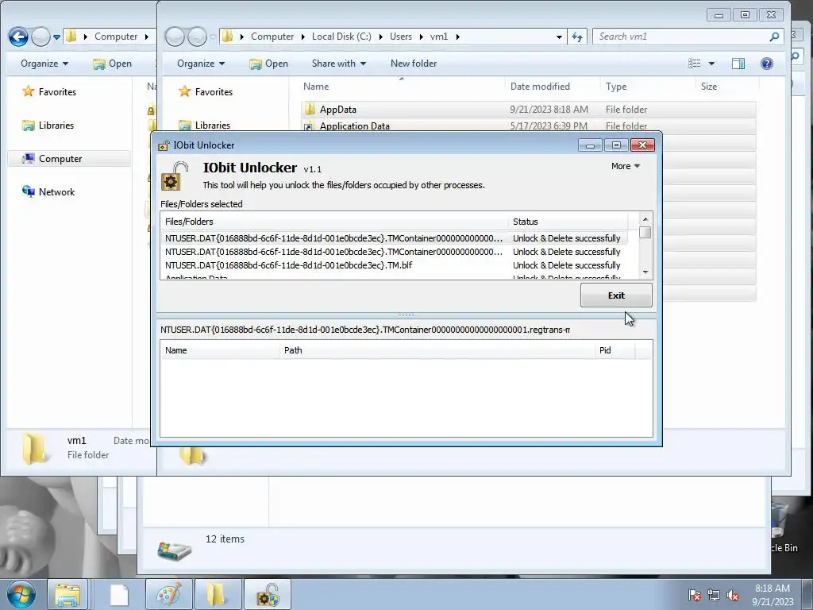
Task: Select the NTUSER.DAT TM.blf file row
Action: click(x=394, y=265)
